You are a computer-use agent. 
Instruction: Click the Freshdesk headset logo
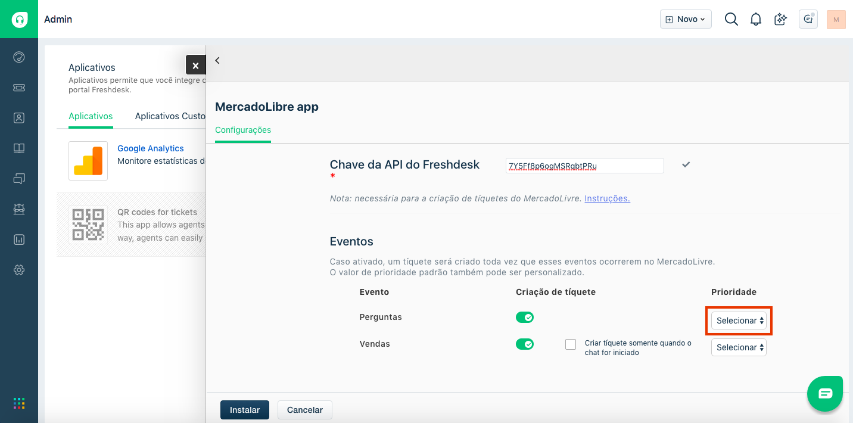click(x=19, y=19)
